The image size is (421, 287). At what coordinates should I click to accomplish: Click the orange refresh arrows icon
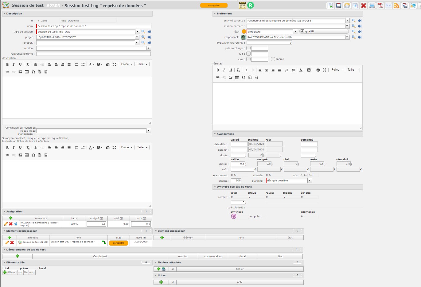tap(347, 6)
